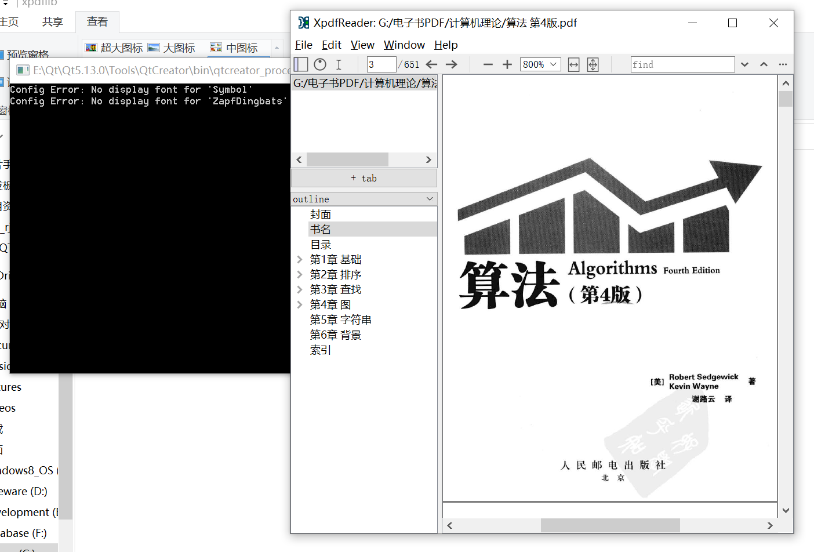Go back using the left arrow icon
This screenshot has height=552, width=814.
[432, 64]
